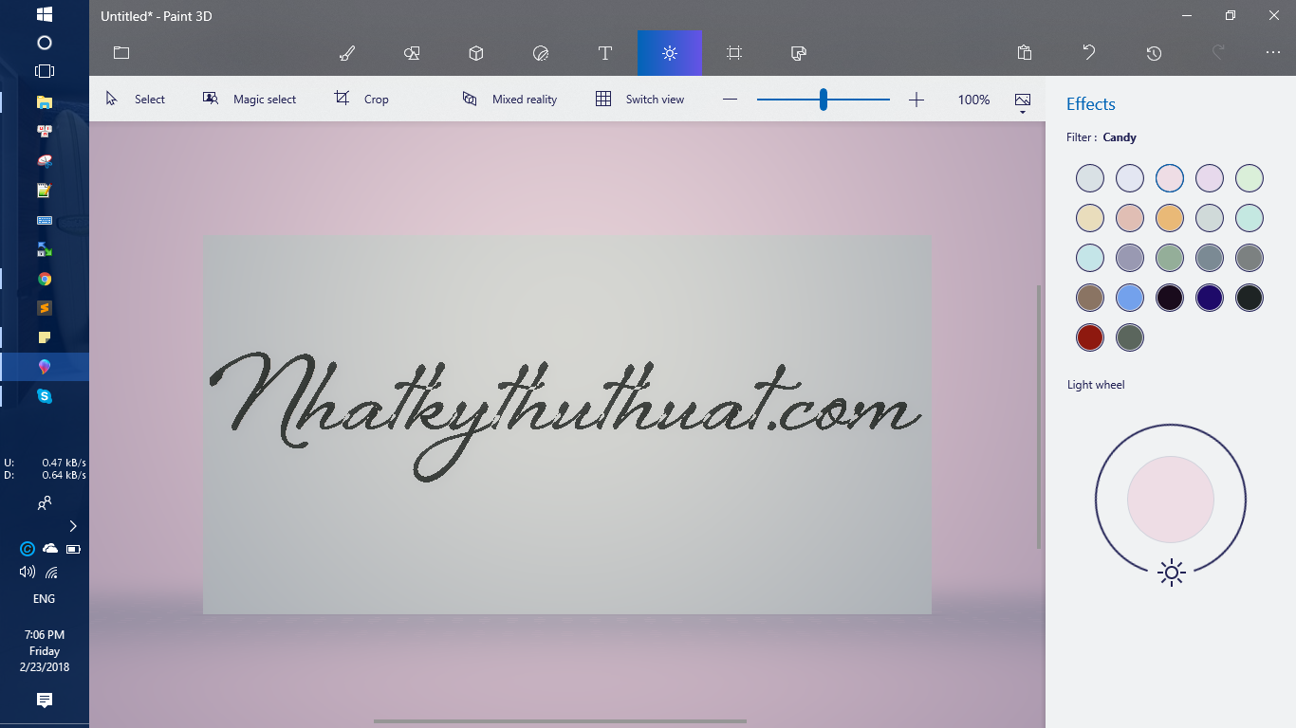This screenshot has width=1296, height=728.
Task: Click the Undo arrow icon
Action: (1089, 53)
